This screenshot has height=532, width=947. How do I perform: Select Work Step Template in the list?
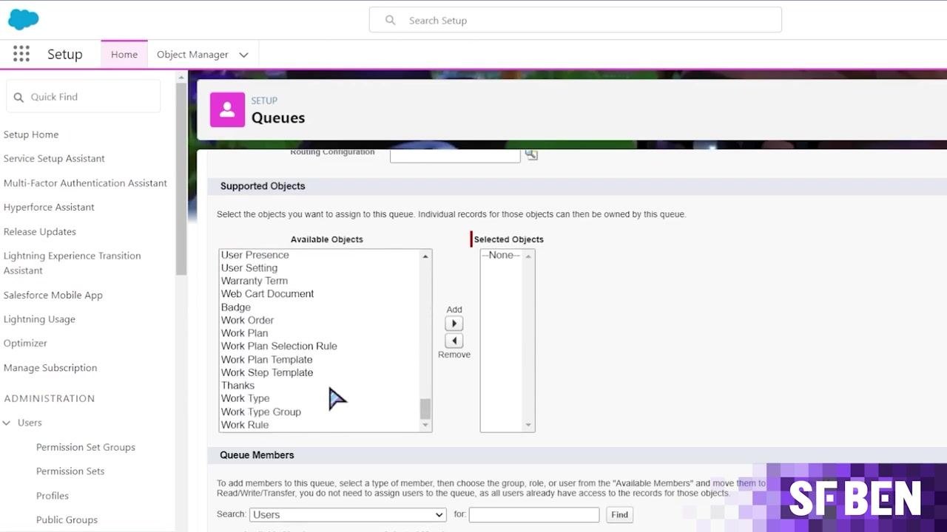[x=267, y=372]
